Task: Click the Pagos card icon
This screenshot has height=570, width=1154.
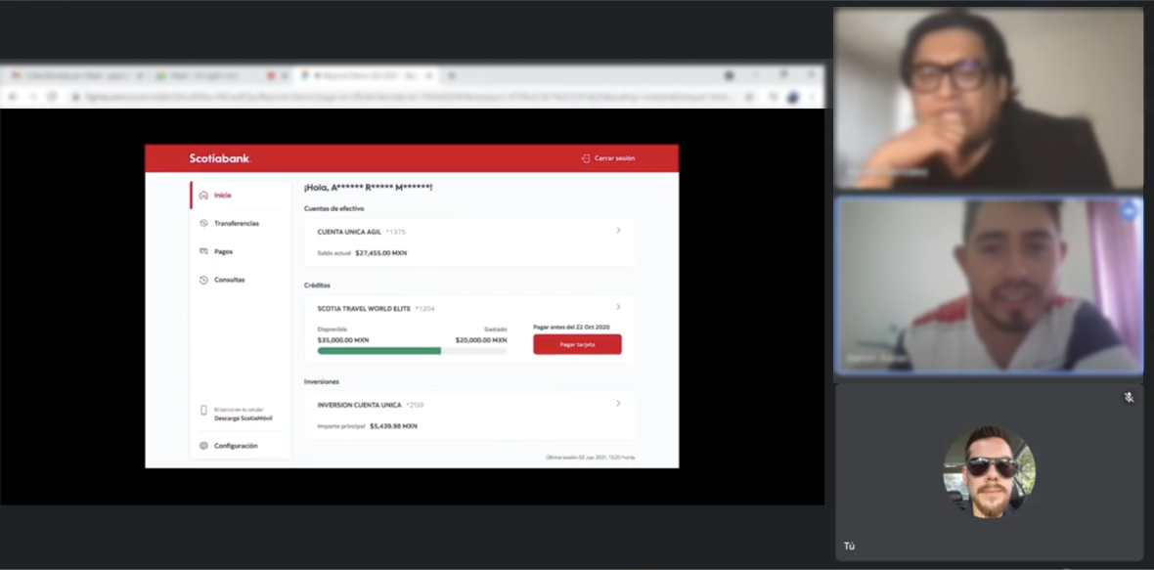Action: click(203, 251)
